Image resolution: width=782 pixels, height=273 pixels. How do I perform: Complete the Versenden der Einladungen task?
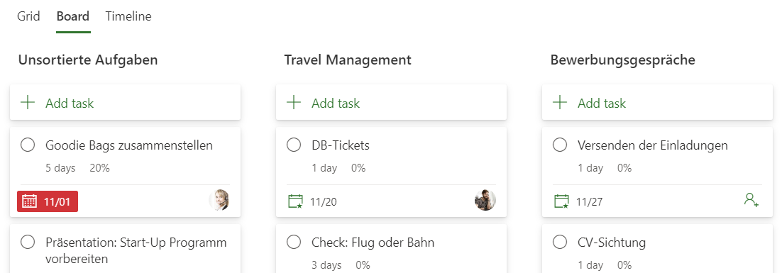point(560,145)
